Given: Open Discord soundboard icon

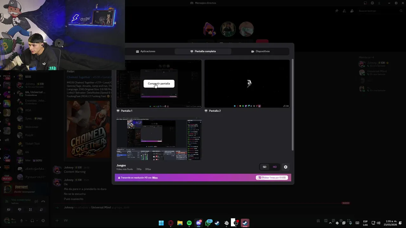Looking at the screenshot, I should click(41, 210).
